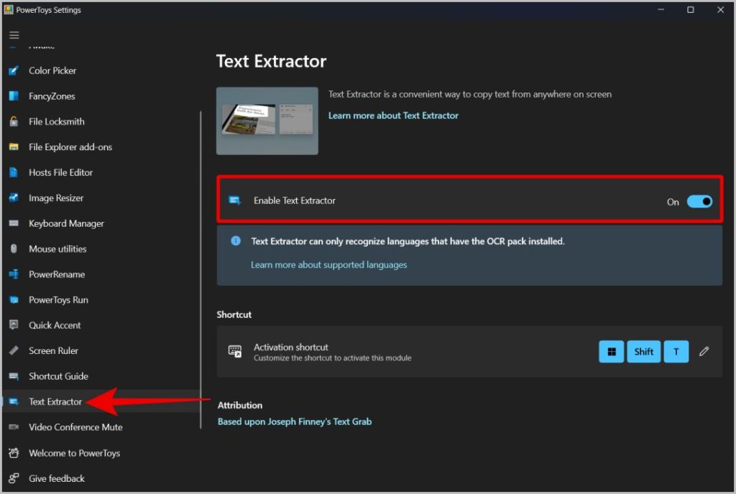Click the Shift key shortcut button
This screenshot has width=736, height=494.
[643, 352]
